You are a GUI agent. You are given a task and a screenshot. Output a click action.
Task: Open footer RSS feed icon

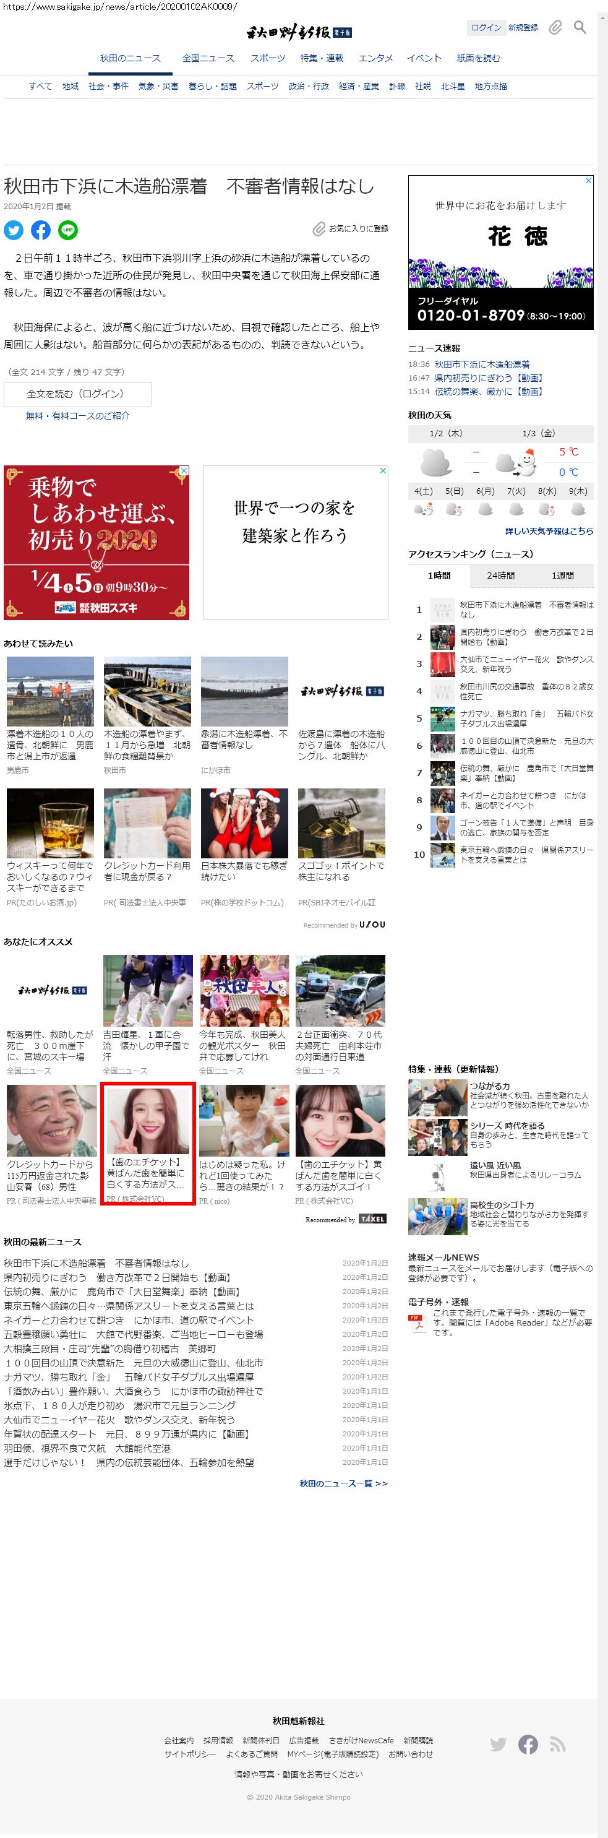[x=557, y=1744]
